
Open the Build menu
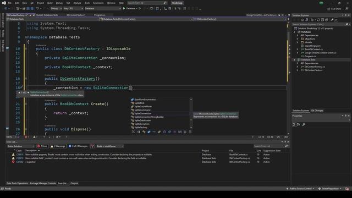click(50, 3)
